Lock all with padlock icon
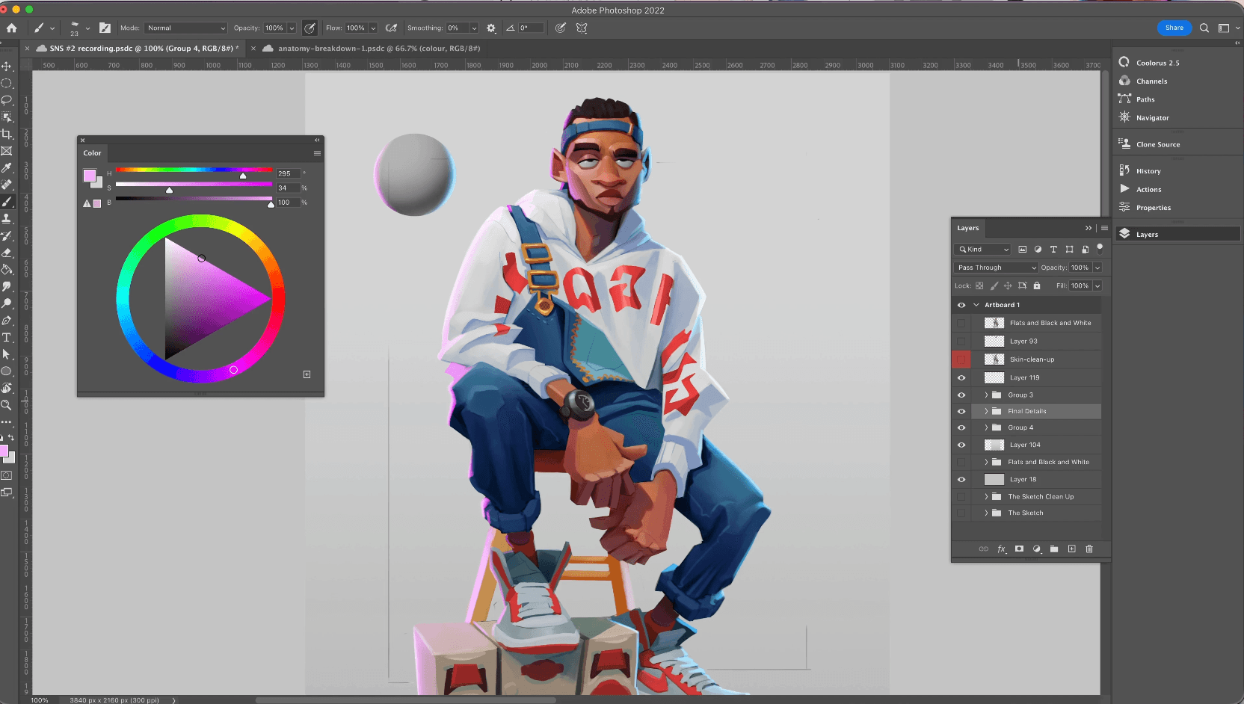This screenshot has height=704, width=1244. (x=1037, y=285)
